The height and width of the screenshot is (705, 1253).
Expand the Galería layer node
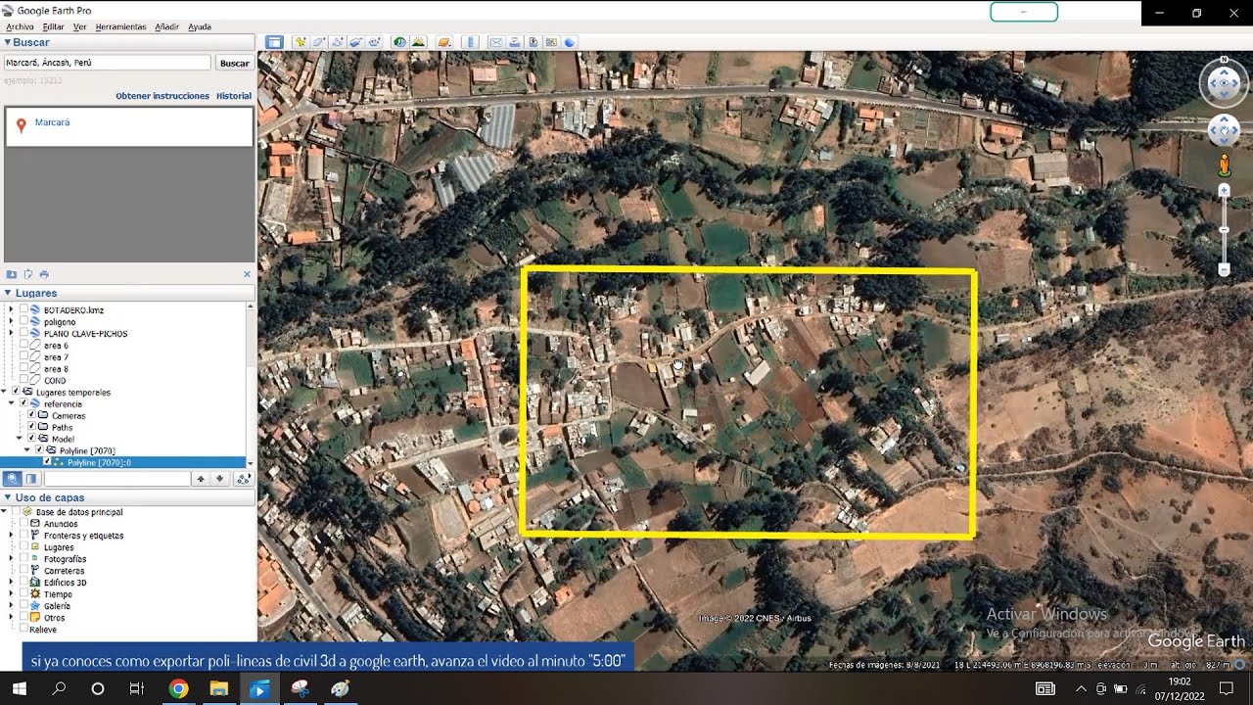pyautogui.click(x=12, y=606)
